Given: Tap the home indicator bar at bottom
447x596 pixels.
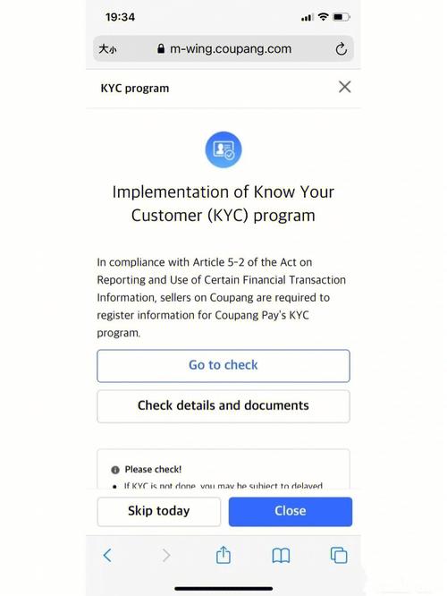Looking at the screenshot, I should [x=223, y=589].
